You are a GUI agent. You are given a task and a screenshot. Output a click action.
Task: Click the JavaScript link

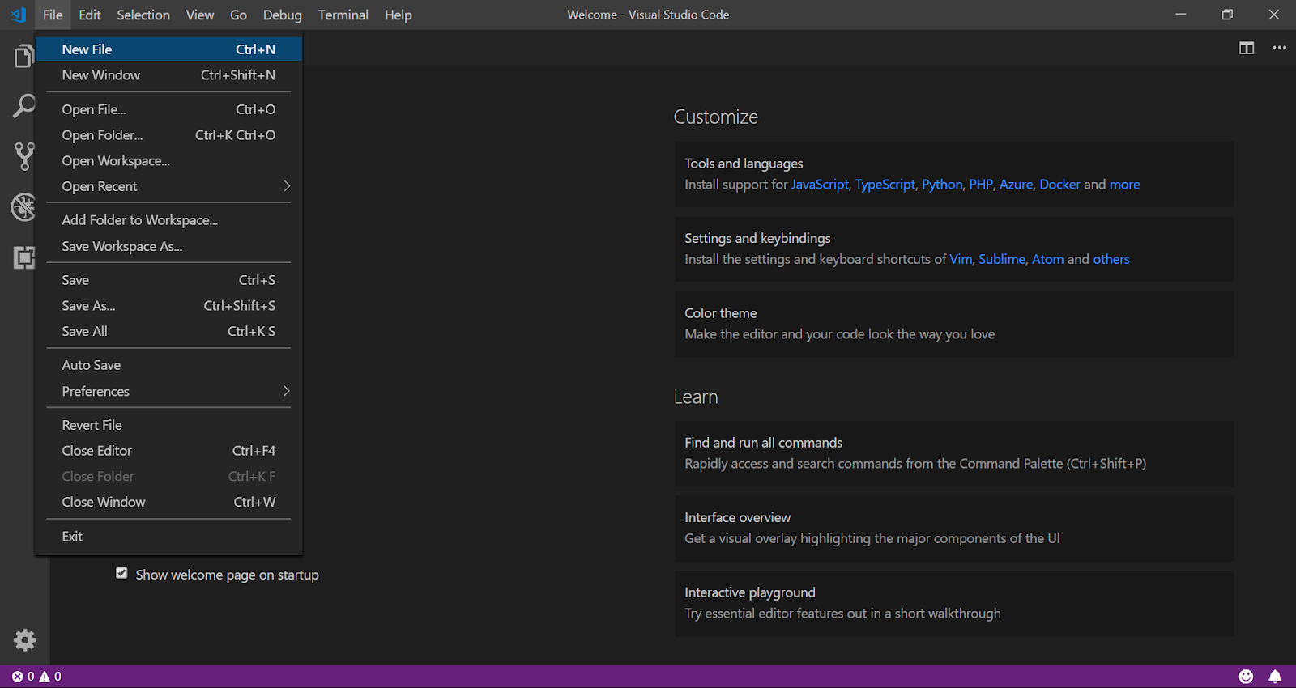click(820, 185)
